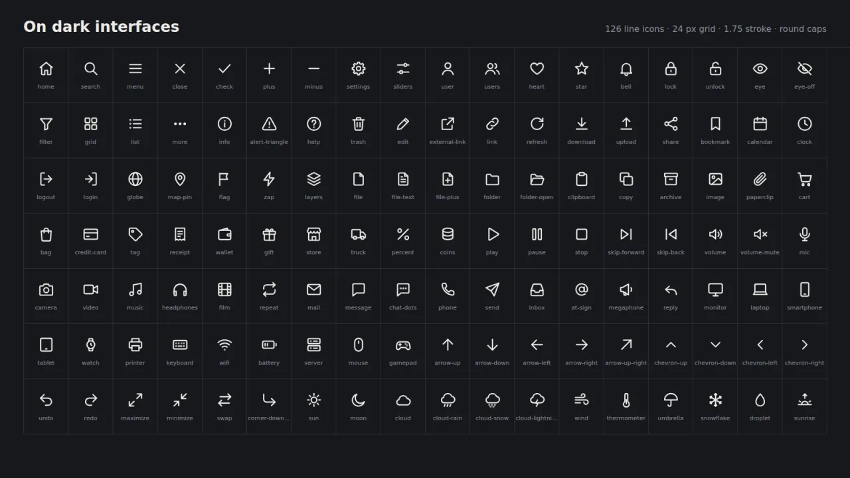Pick the credit-card icon
The width and height of the screenshot is (850, 478).
(90, 234)
